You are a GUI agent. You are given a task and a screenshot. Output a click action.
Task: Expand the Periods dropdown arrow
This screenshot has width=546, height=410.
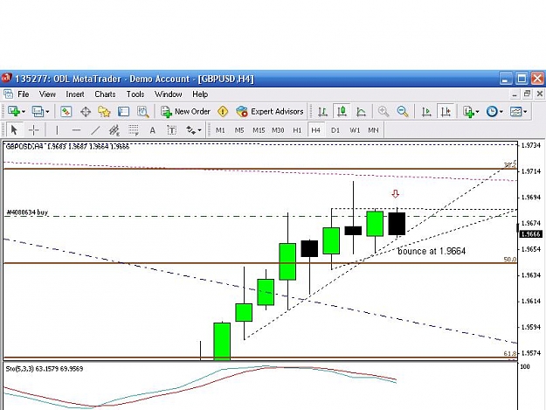point(501,112)
